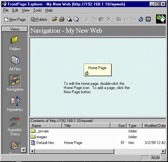Open the Help menu

click(49, 10)
